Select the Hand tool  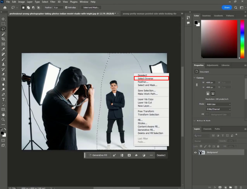(3, 114)
